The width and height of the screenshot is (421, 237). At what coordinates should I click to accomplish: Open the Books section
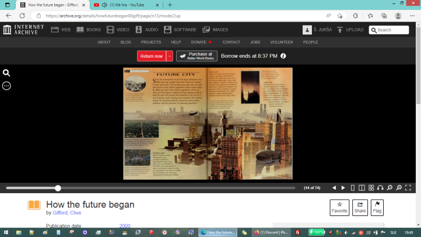tap(88, 30)
